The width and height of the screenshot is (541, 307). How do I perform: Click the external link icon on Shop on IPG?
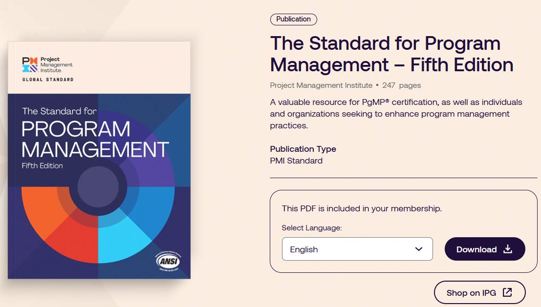[x=507, y=292]
